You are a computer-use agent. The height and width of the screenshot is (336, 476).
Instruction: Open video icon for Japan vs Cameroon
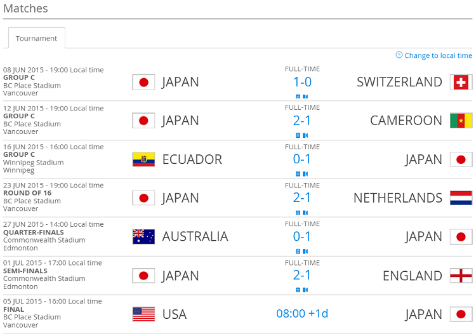click(x=305, y=135)
